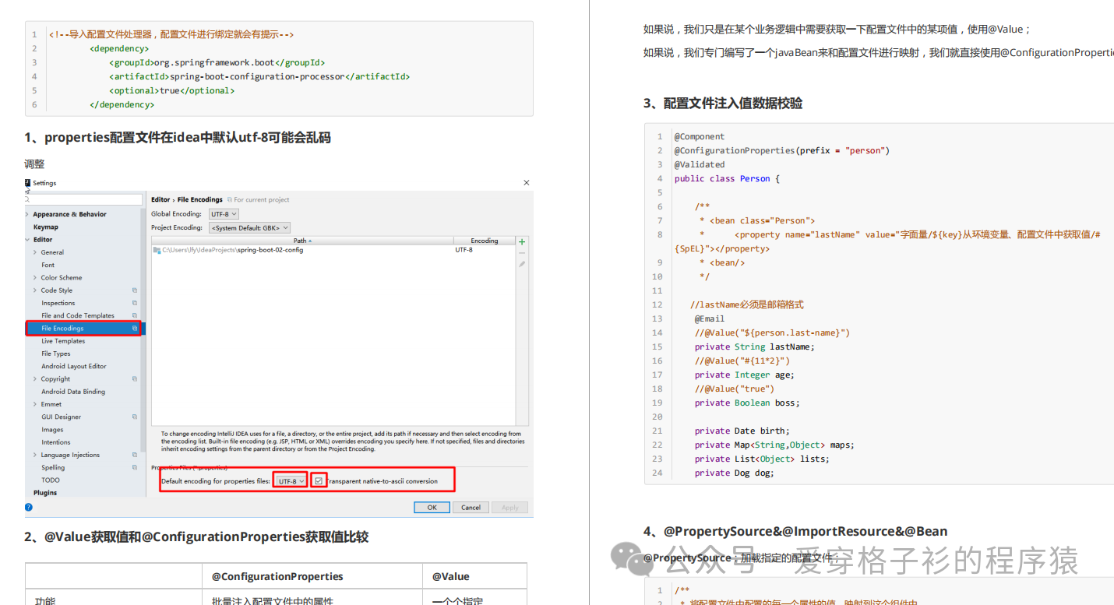Click the sort arrow on the Path column
Viewport: 1114px width, 605px height.
point(312,241)
